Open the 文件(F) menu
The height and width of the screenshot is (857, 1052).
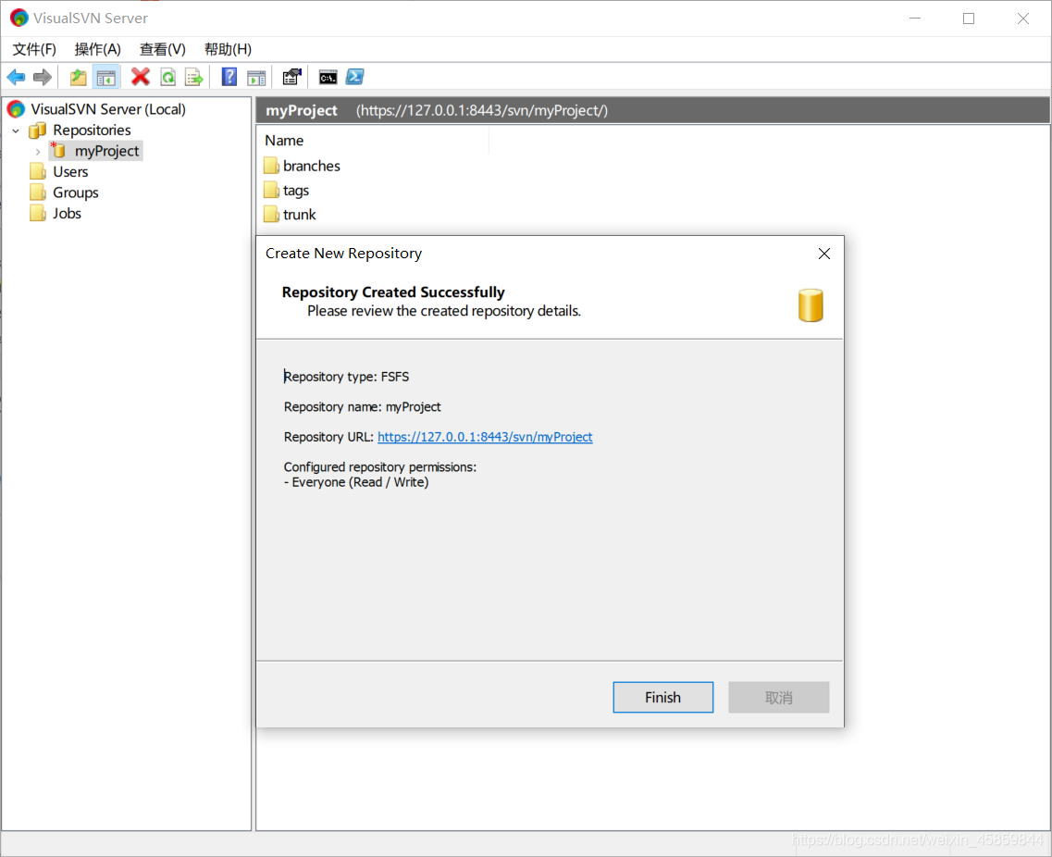point(34,49)
